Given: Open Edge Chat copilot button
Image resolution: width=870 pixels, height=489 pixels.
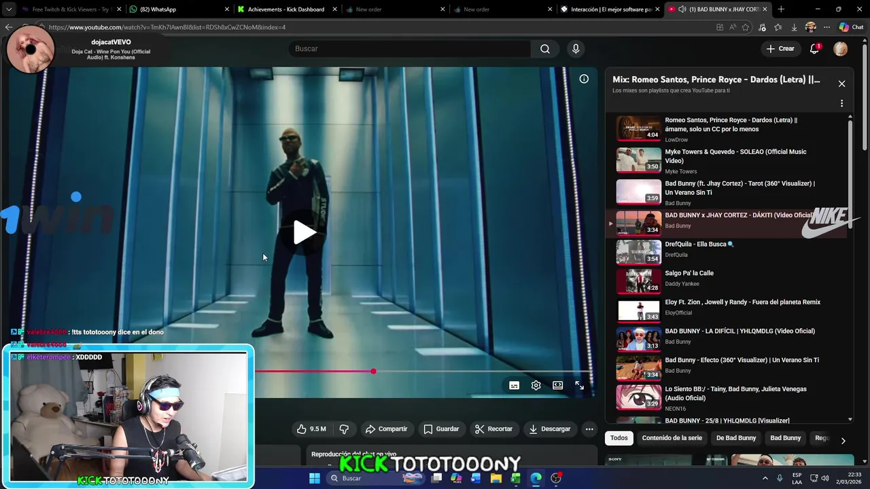Looking at the screenshot, I should pyautogui.click(x=851, y=27).
